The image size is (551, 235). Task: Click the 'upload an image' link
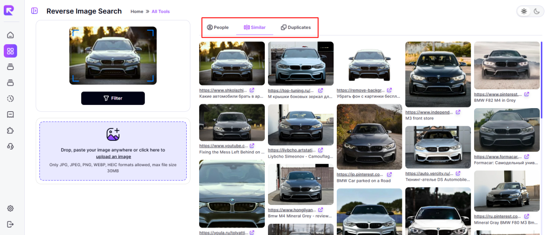coord(113,156)
